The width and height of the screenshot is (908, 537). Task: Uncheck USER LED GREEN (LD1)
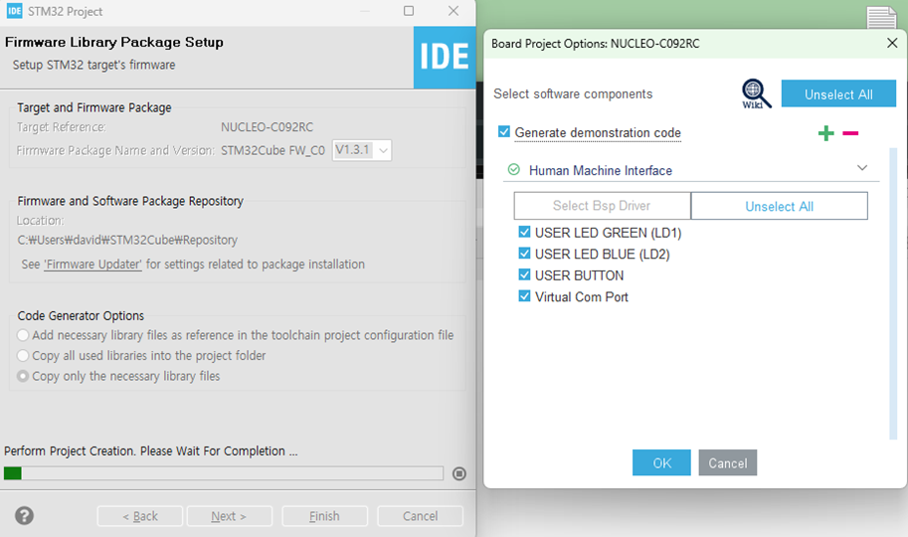pos(524,232)
